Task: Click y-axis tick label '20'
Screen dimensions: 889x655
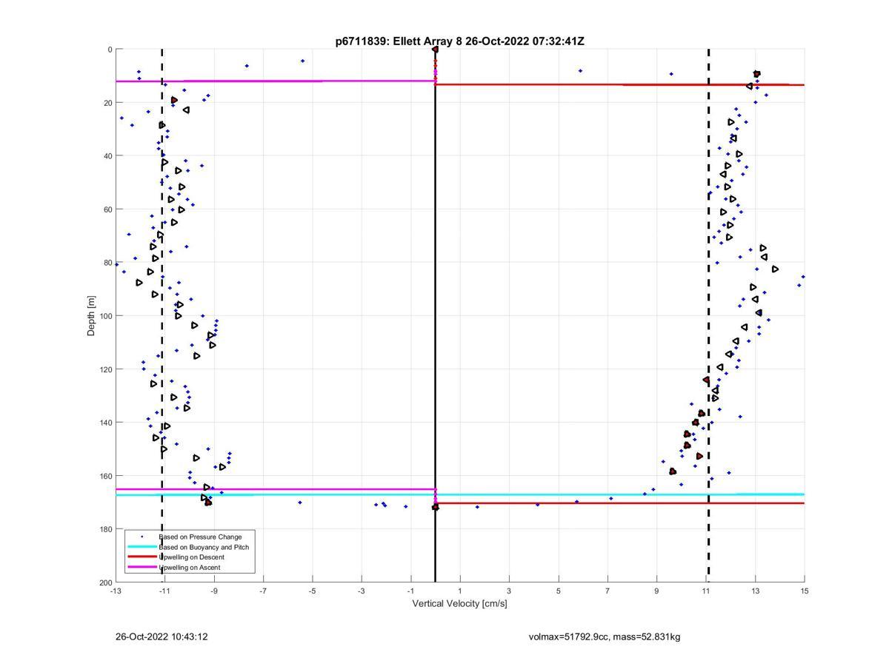Action: 107,103
